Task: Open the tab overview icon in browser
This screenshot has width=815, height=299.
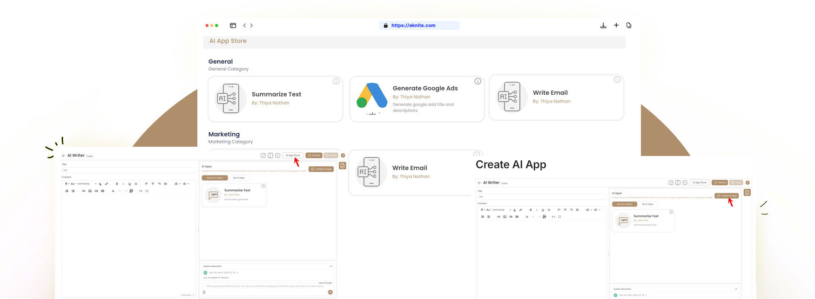Action: pyautogui.click(x=629, y=26)
